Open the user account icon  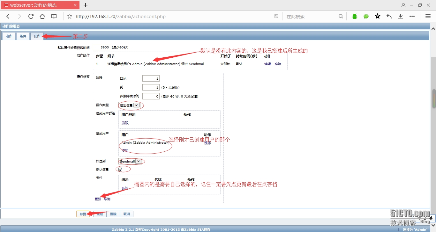[x=403, y=5]
